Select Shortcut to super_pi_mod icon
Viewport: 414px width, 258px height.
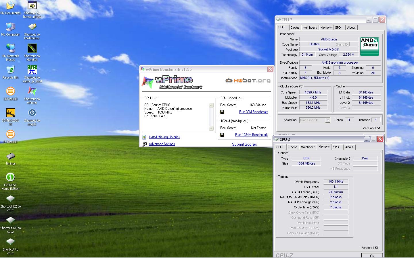32,74
